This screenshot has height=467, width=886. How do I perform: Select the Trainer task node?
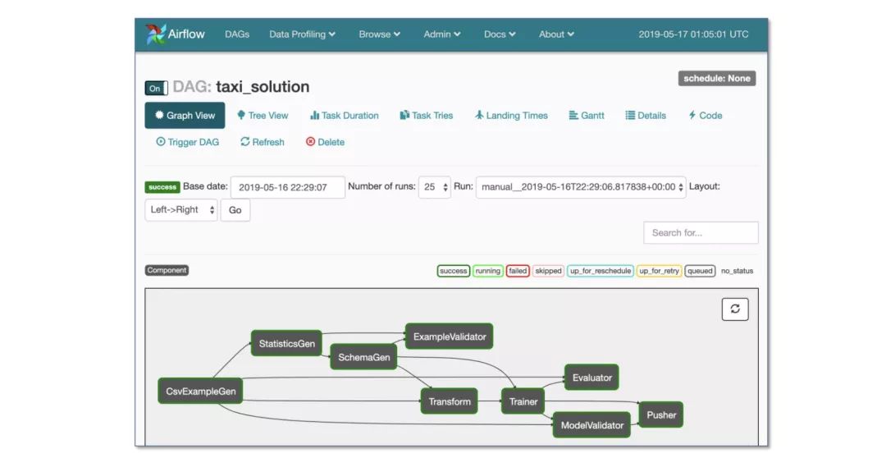point(523,401)
